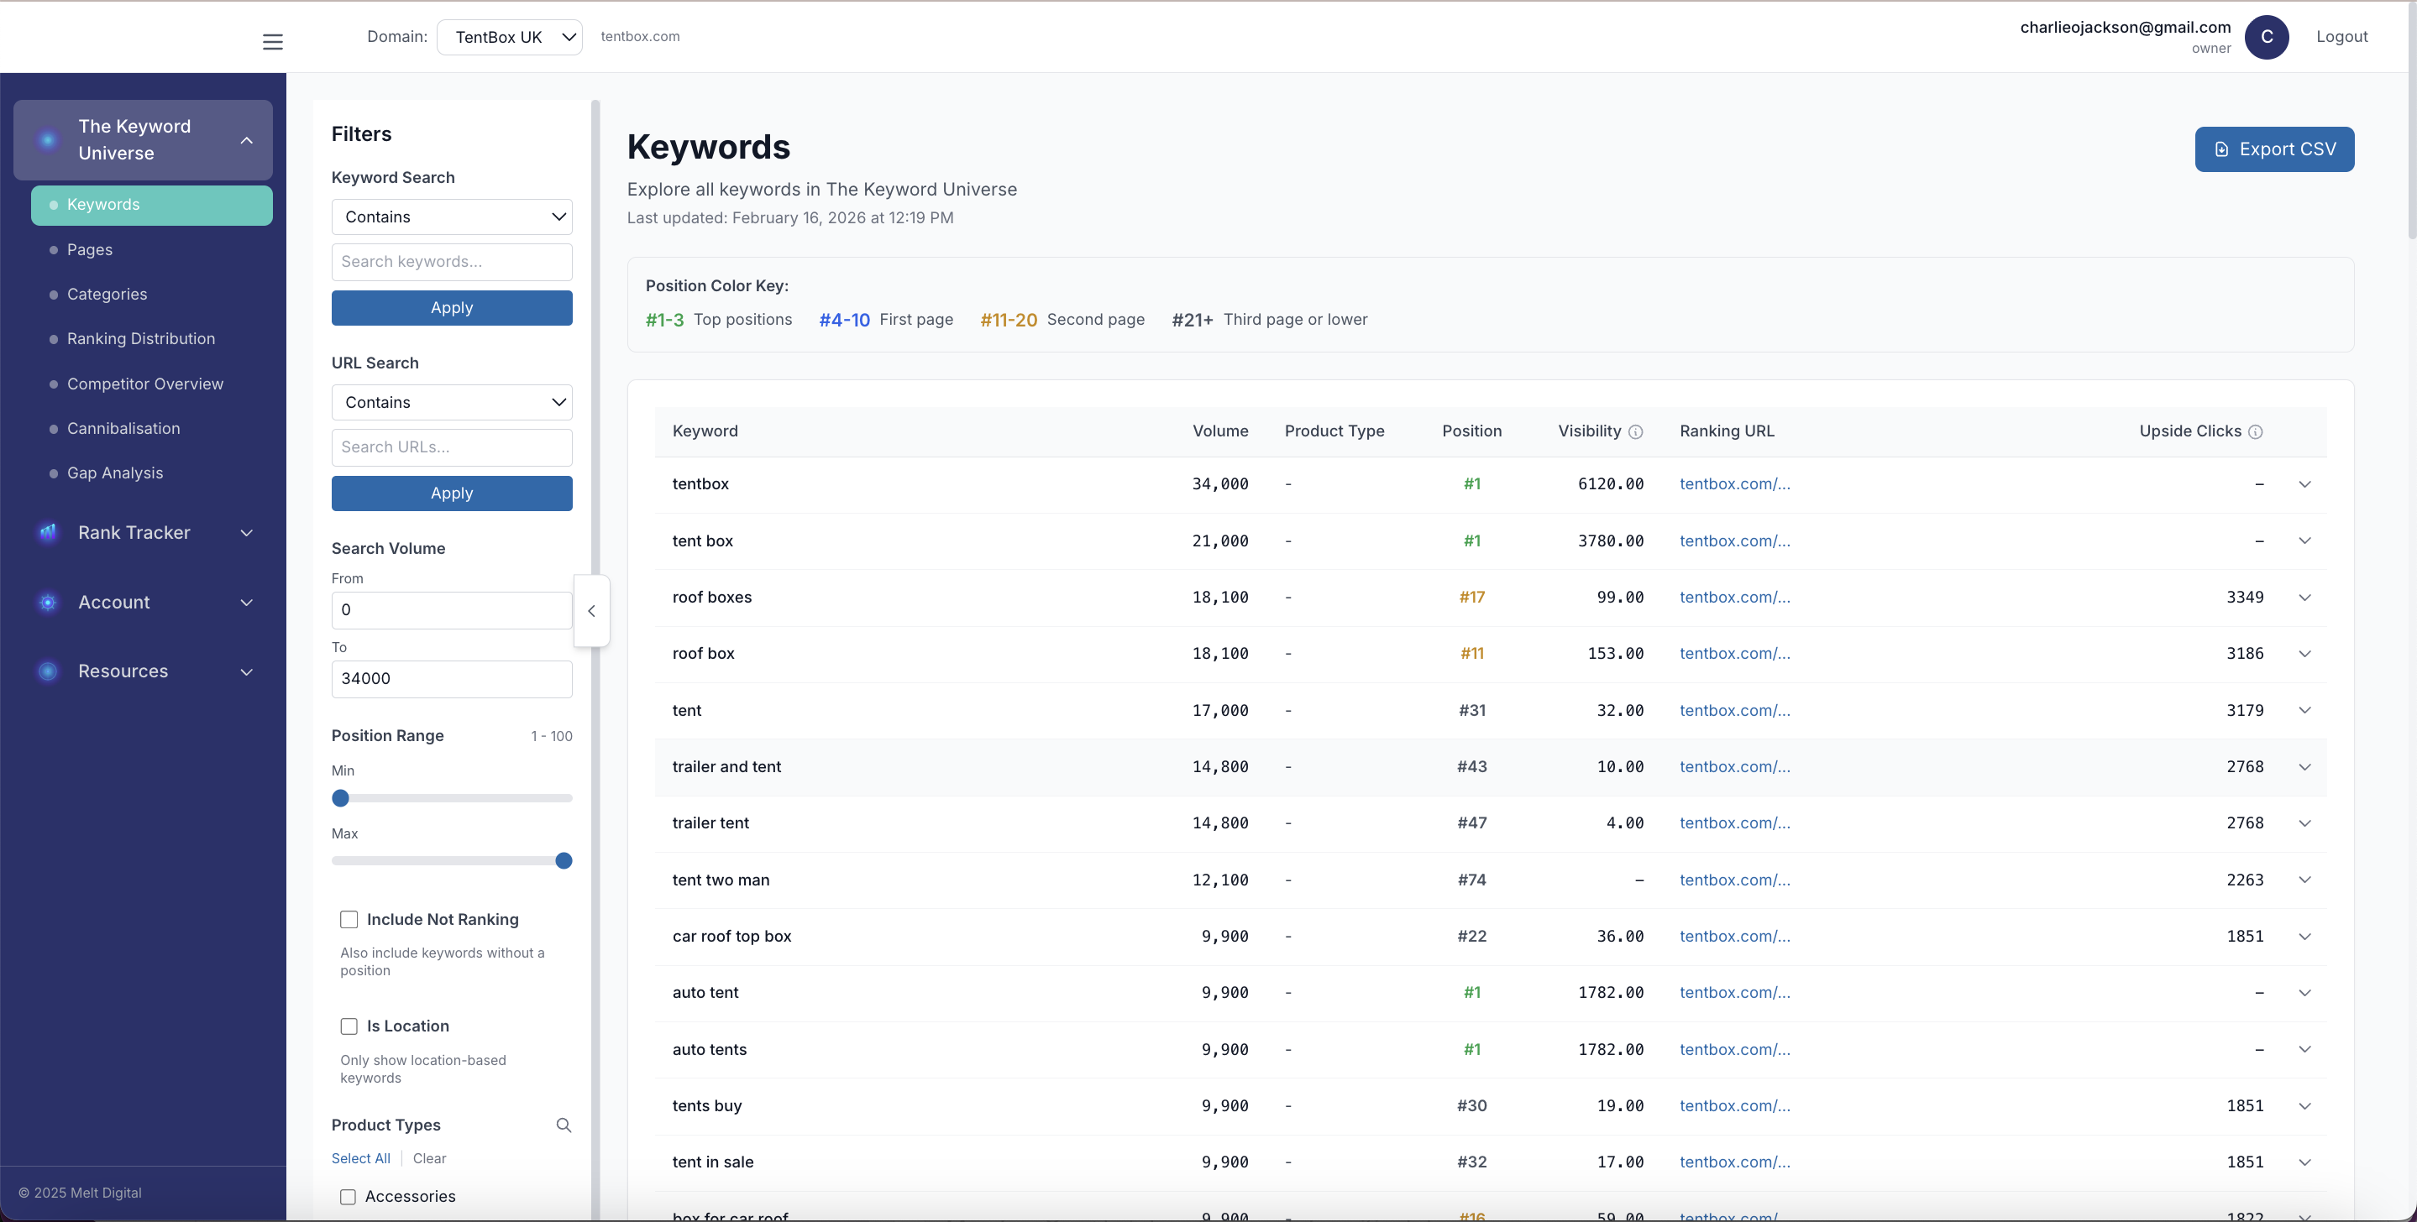Toggle Include Not Ranking checkbox
2417x1222 pixels.
click(349, 919)
